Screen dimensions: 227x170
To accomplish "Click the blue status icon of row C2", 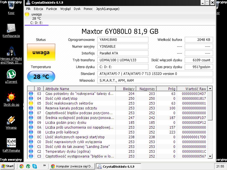I will coord(31,151).
